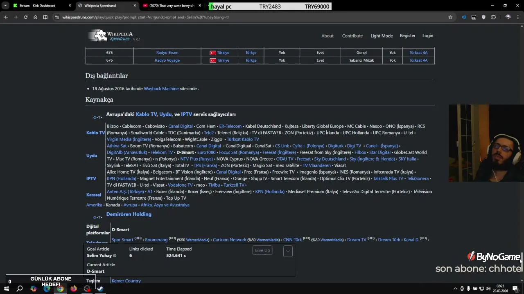The image size is (524, 294).
Task: Click the Windows Start button
Action: click(6, 289)
